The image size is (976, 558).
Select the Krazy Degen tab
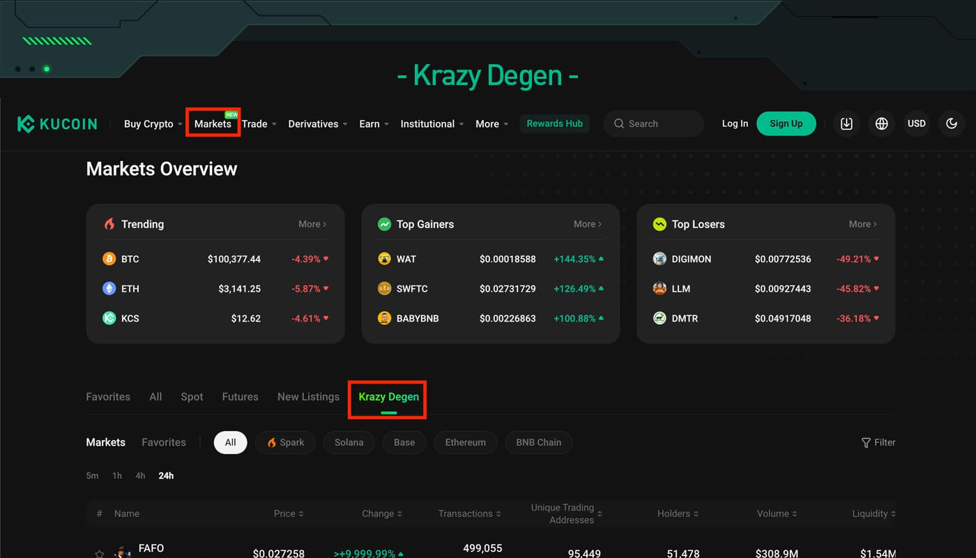coord(389,397)
